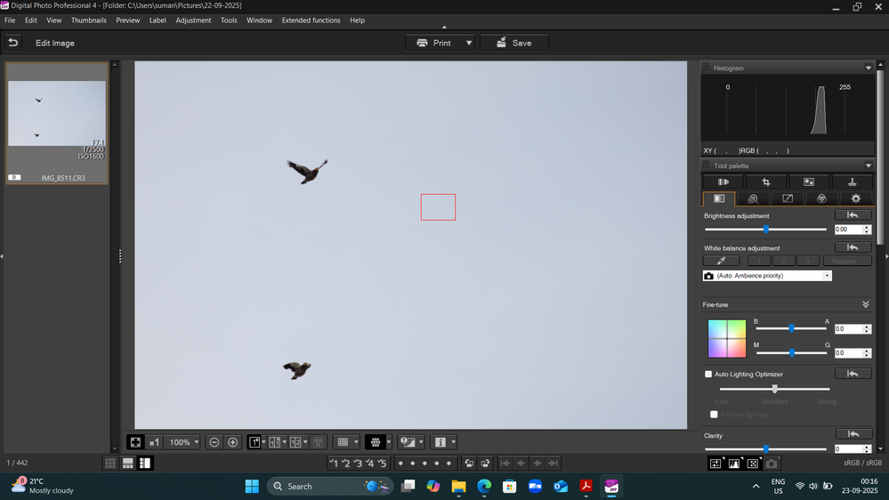Set the view to x1 magnification
889x500 pixels.
154,442
